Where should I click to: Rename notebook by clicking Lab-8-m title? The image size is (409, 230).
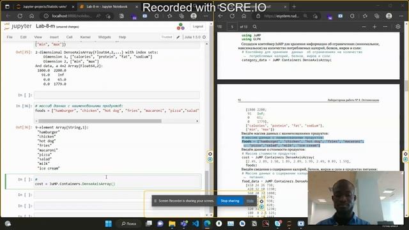tap(45, 26)
